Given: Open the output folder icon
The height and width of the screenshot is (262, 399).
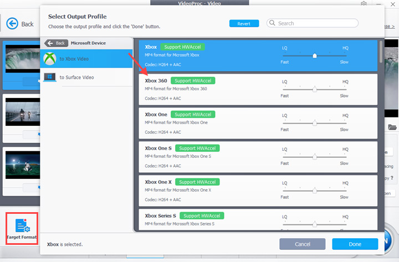Looking at the screenshot, I should pos(392,127).
